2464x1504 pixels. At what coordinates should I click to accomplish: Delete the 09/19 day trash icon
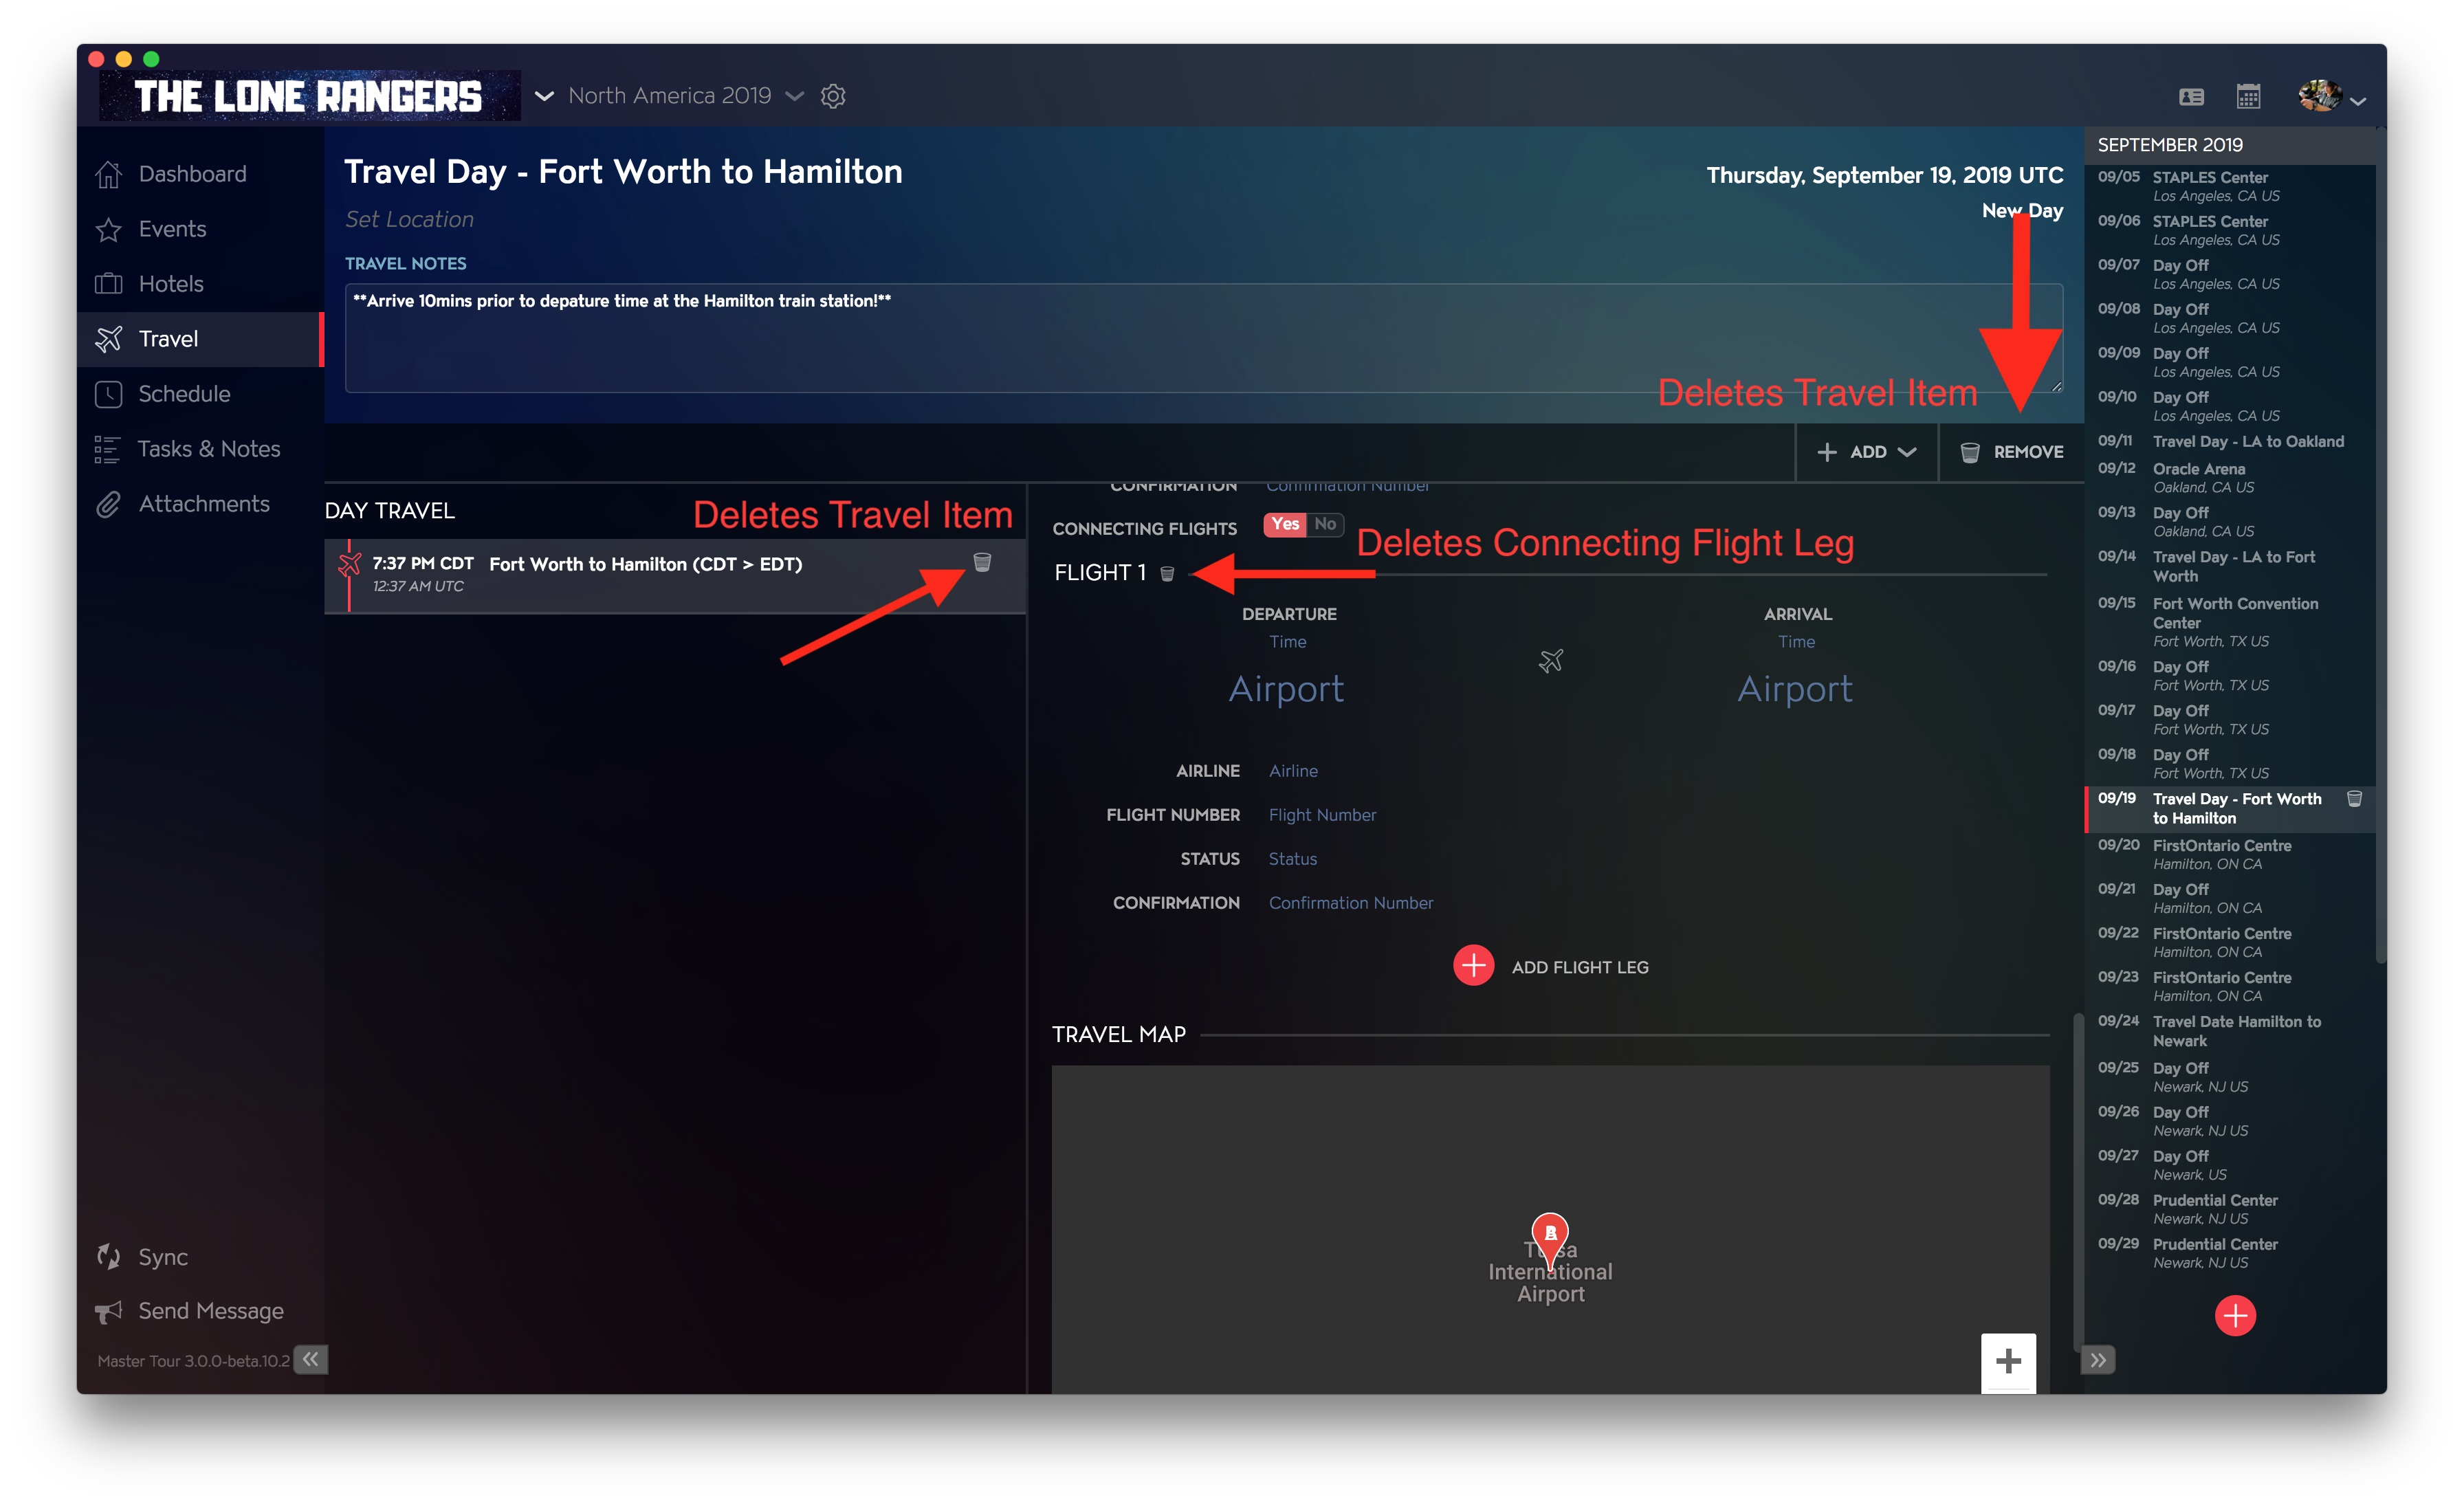coord(2354,798)
